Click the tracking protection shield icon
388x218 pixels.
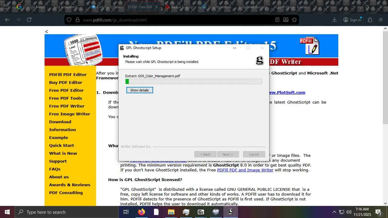(x=69, y=20)
